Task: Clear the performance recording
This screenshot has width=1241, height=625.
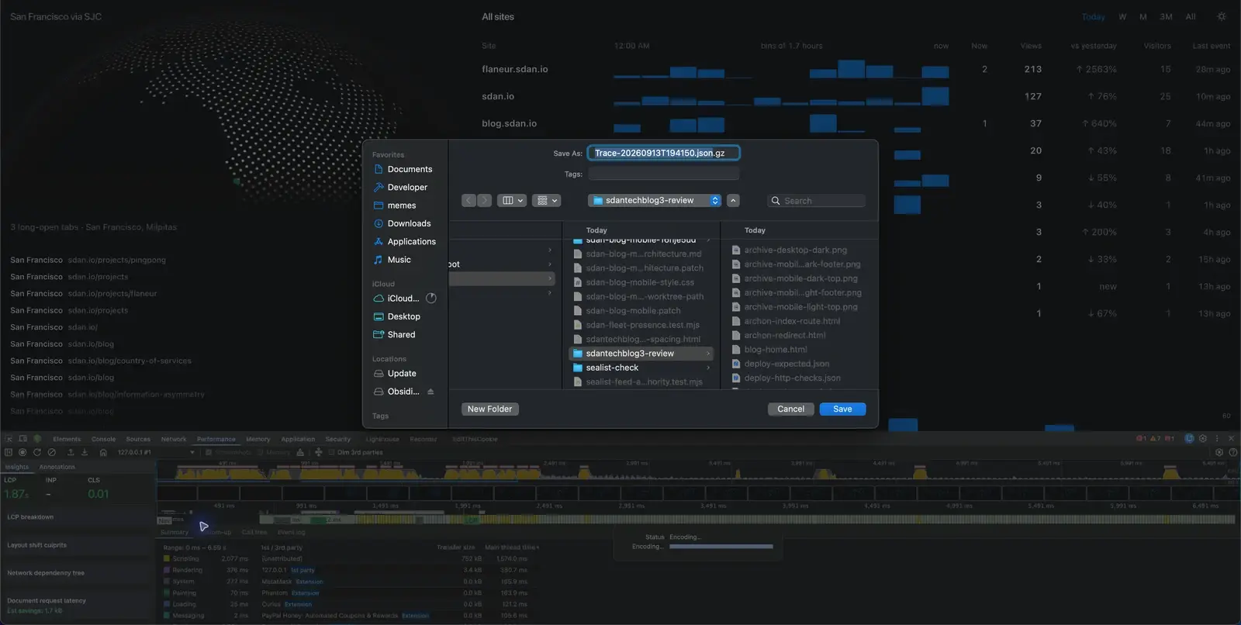Action: pos(52,452)
